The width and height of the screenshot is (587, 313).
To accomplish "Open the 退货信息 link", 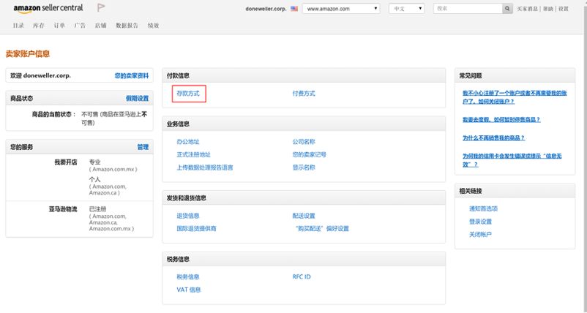I will tap(188, 216).
